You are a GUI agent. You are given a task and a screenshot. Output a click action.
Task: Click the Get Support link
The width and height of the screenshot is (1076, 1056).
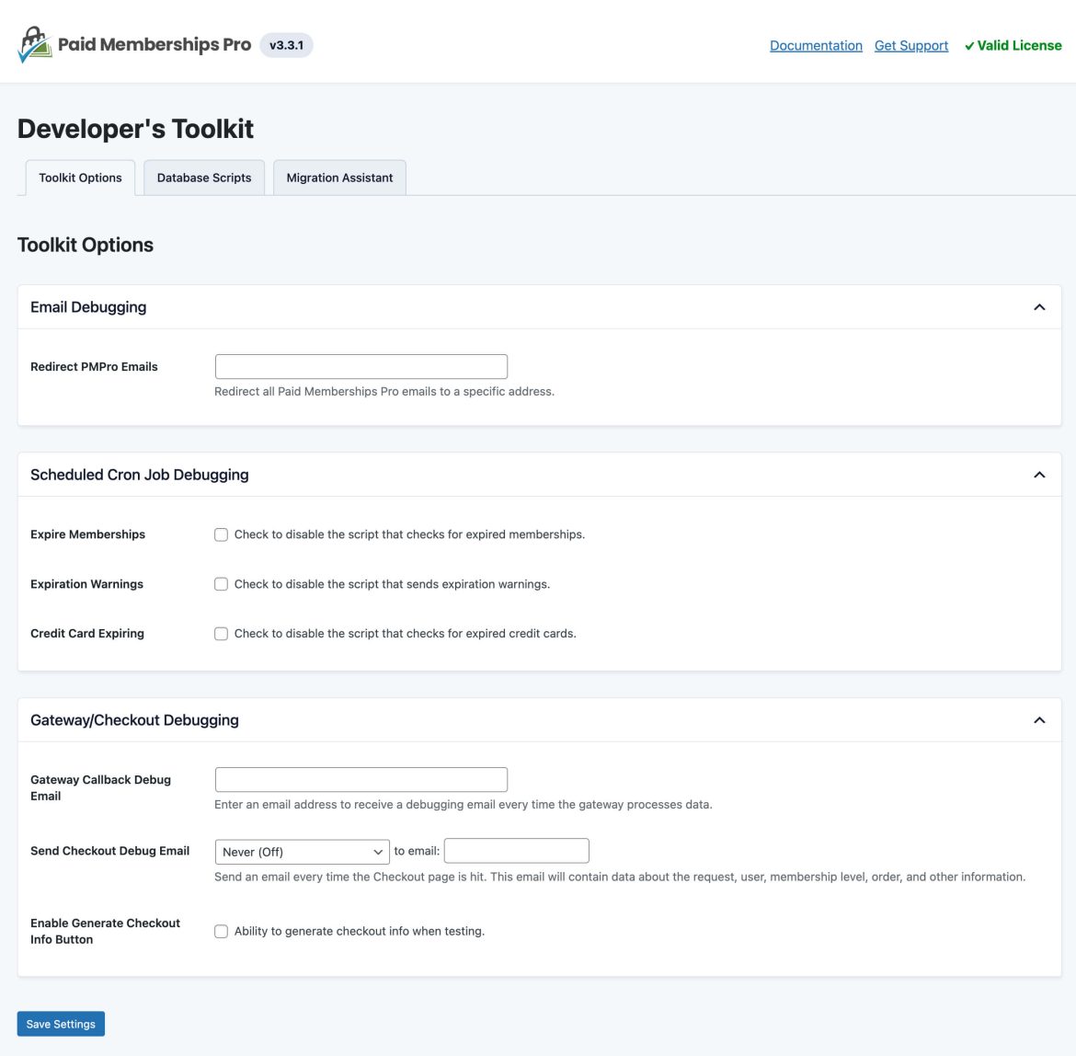[x=910, y=45]
